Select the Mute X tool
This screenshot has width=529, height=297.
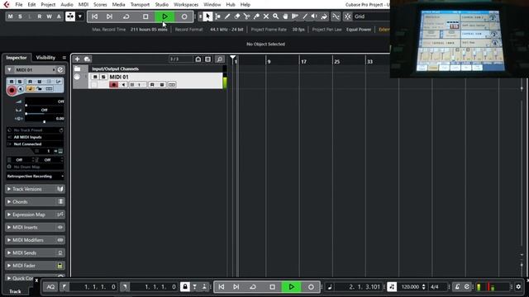[266, 16]
